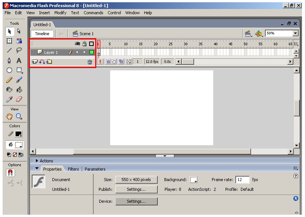This screenshot has width=305, height=217.
Task: Select the Oval tool
Action: pos(9,70)
